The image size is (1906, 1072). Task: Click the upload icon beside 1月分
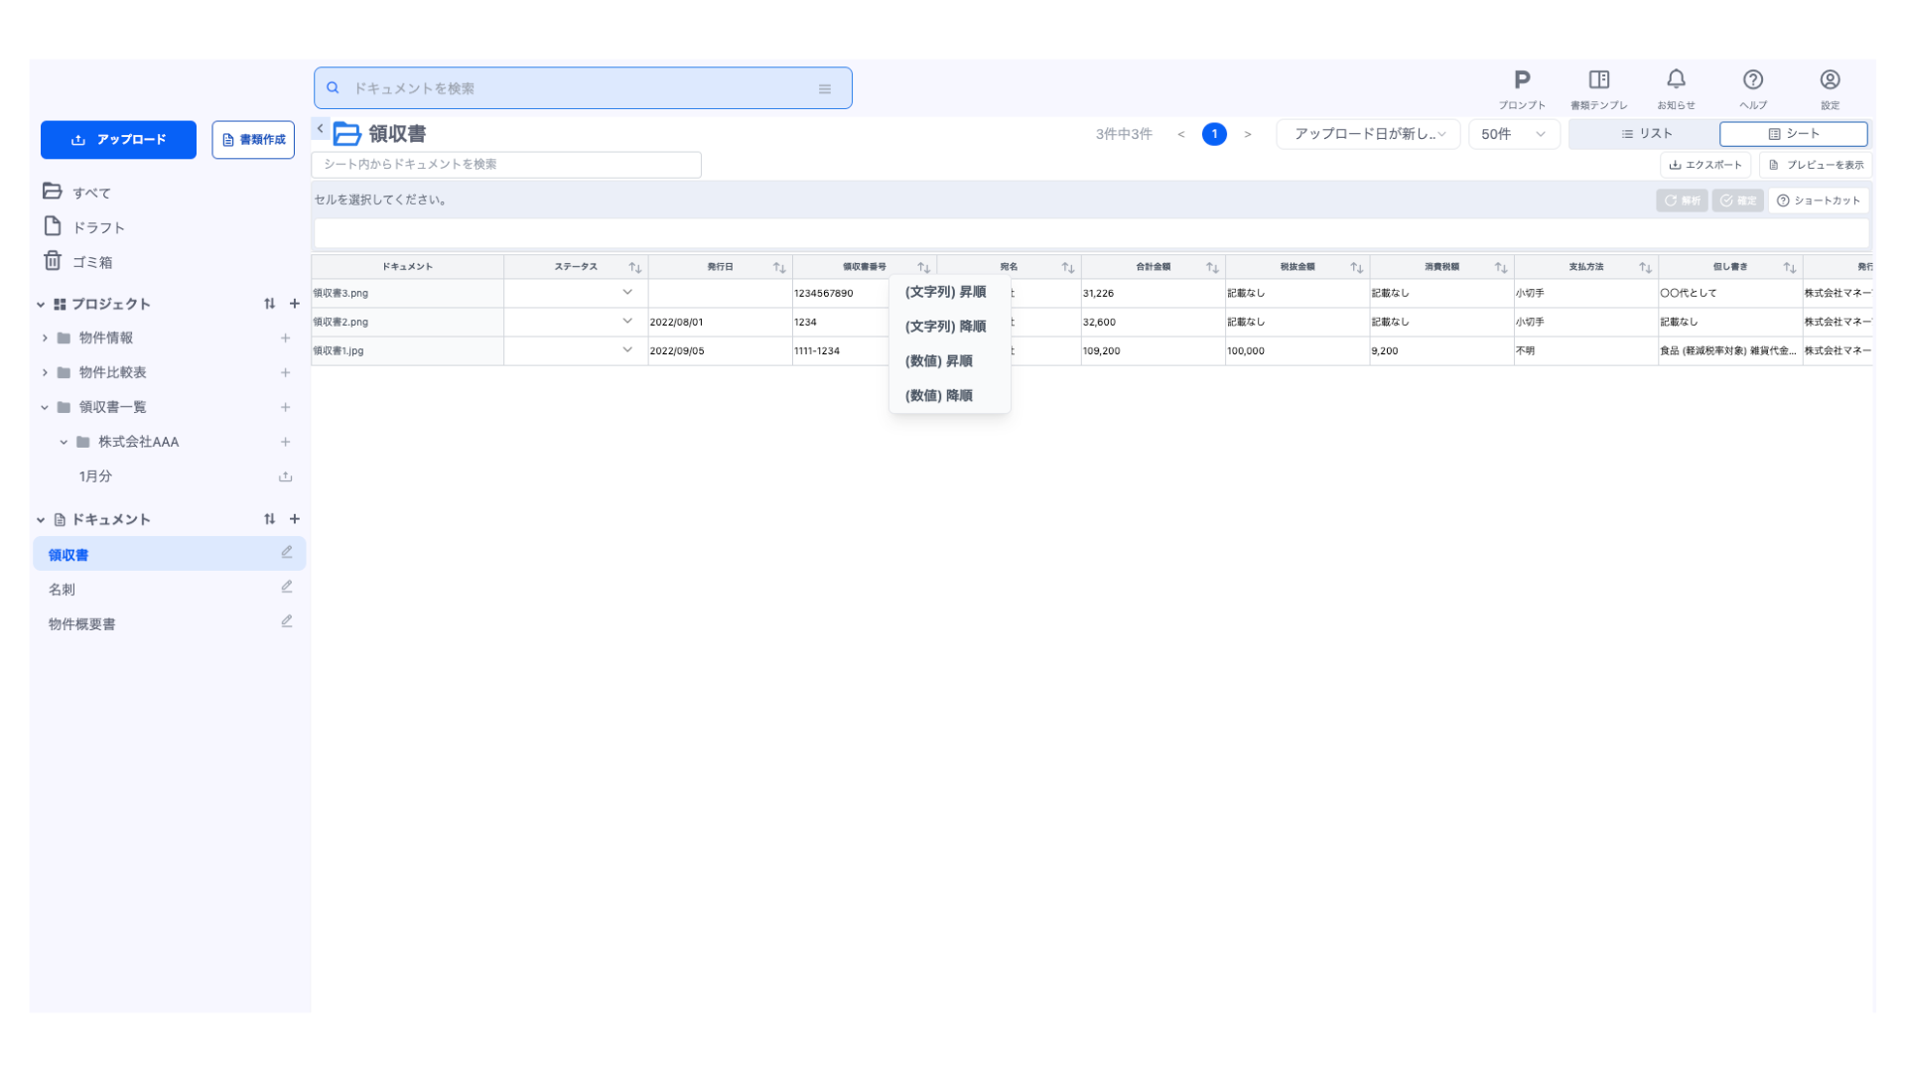[x=285, y=476]
